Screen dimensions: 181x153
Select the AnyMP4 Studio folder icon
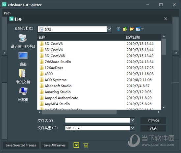point(41,104)
